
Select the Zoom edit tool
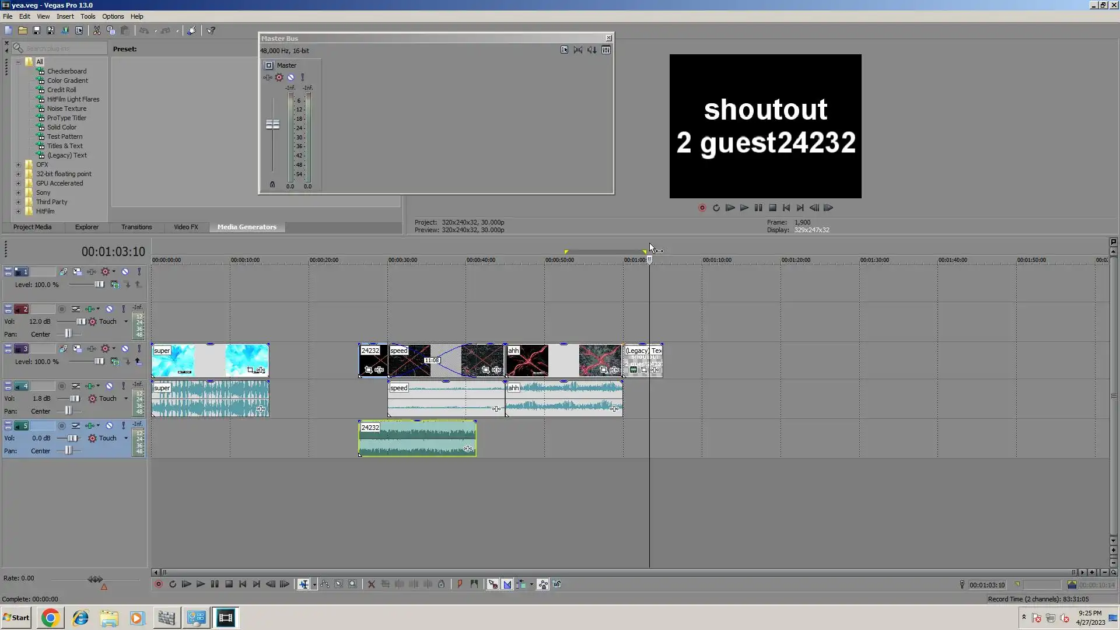[353, 584]
